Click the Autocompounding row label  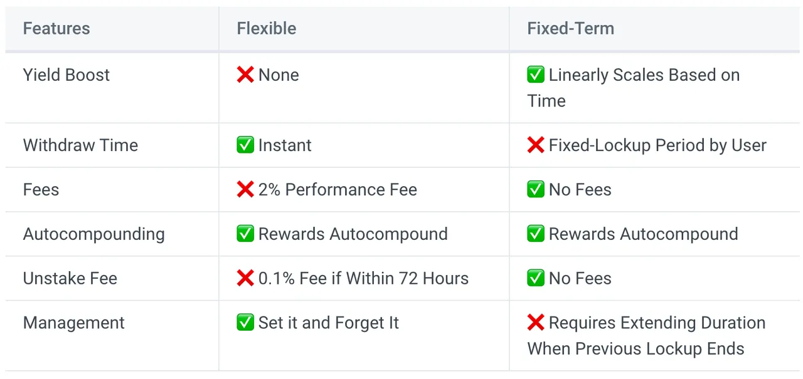[94, 234]
